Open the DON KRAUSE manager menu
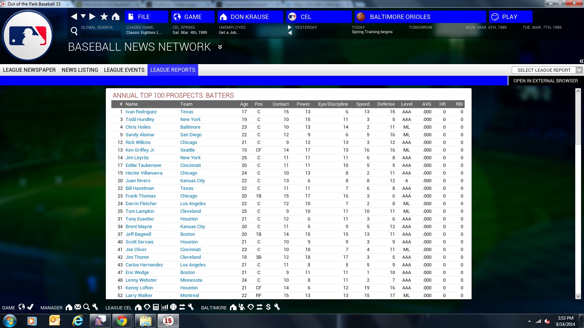 [250, 17]
